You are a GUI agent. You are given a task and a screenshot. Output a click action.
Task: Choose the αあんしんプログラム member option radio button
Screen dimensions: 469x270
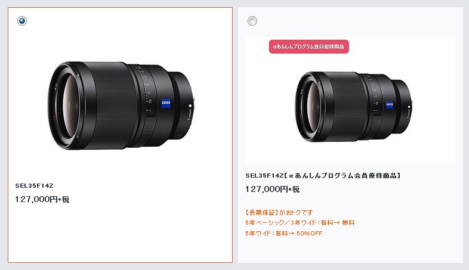point(252,21)
